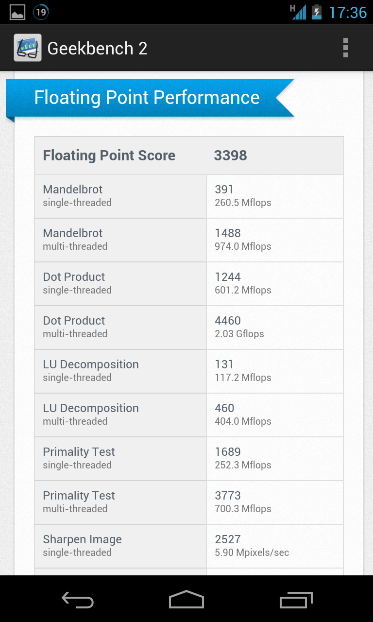373x622 pixels.
Task: Tap the battery charging status icon
Action: point(317,12)
